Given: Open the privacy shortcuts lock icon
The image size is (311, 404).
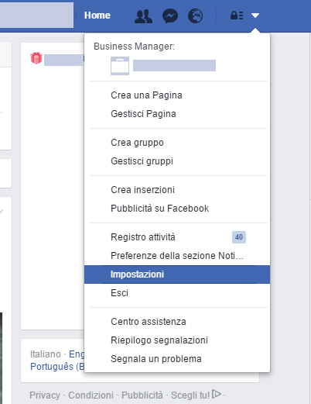Looking at the screenshot, I should pyautogui.click(x=237, y=16).
